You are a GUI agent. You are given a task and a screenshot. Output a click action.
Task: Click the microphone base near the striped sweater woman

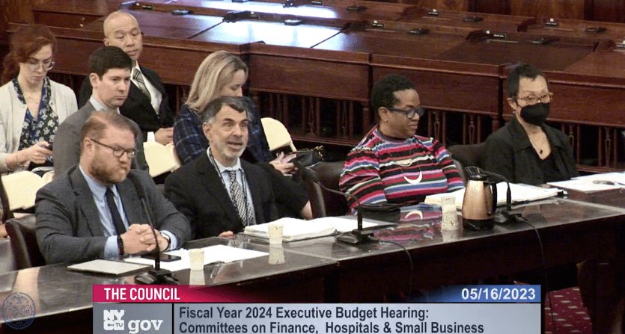[354, 238]
